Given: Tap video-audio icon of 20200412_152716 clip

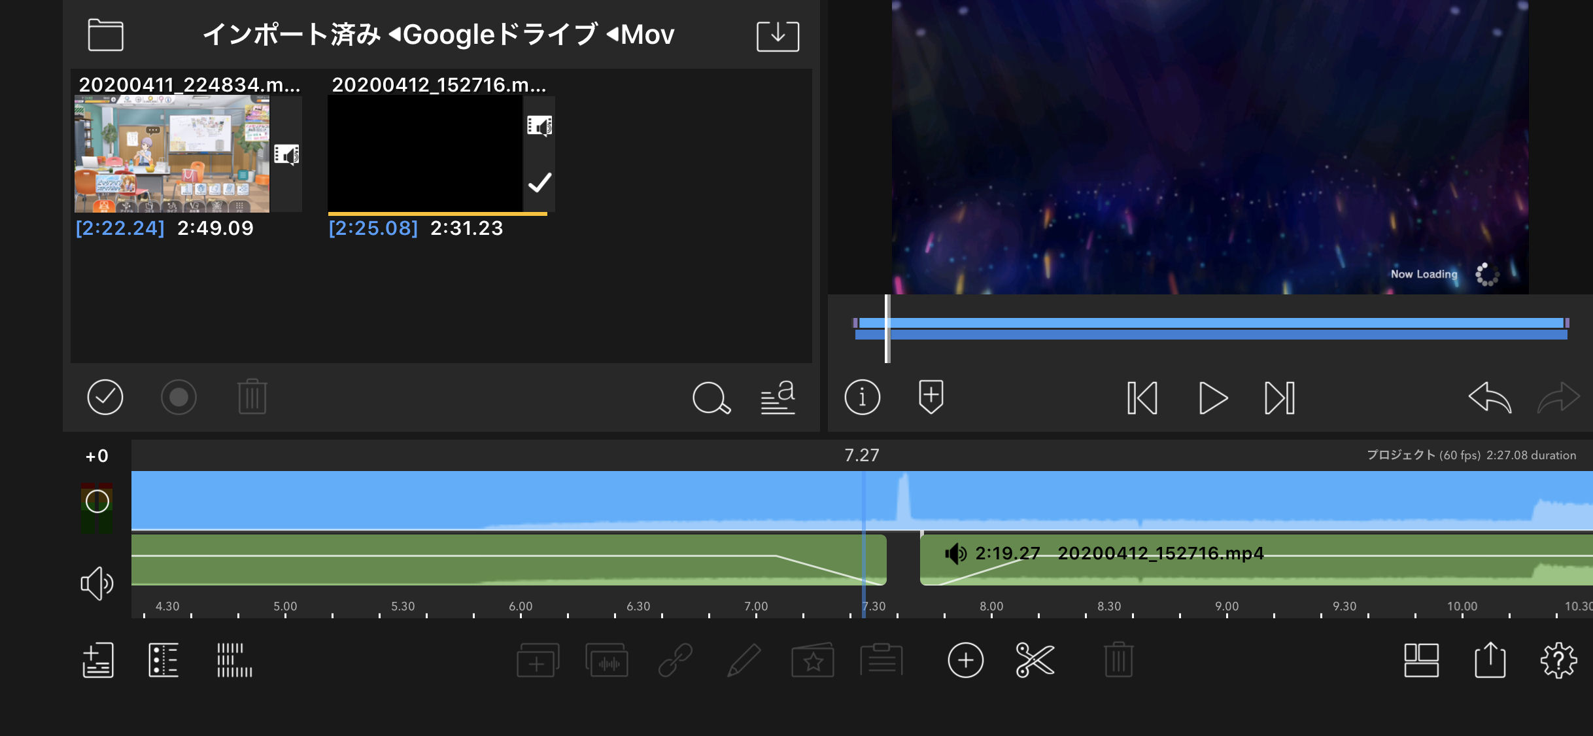Looking at the screenshot, I should click(540, 125).
